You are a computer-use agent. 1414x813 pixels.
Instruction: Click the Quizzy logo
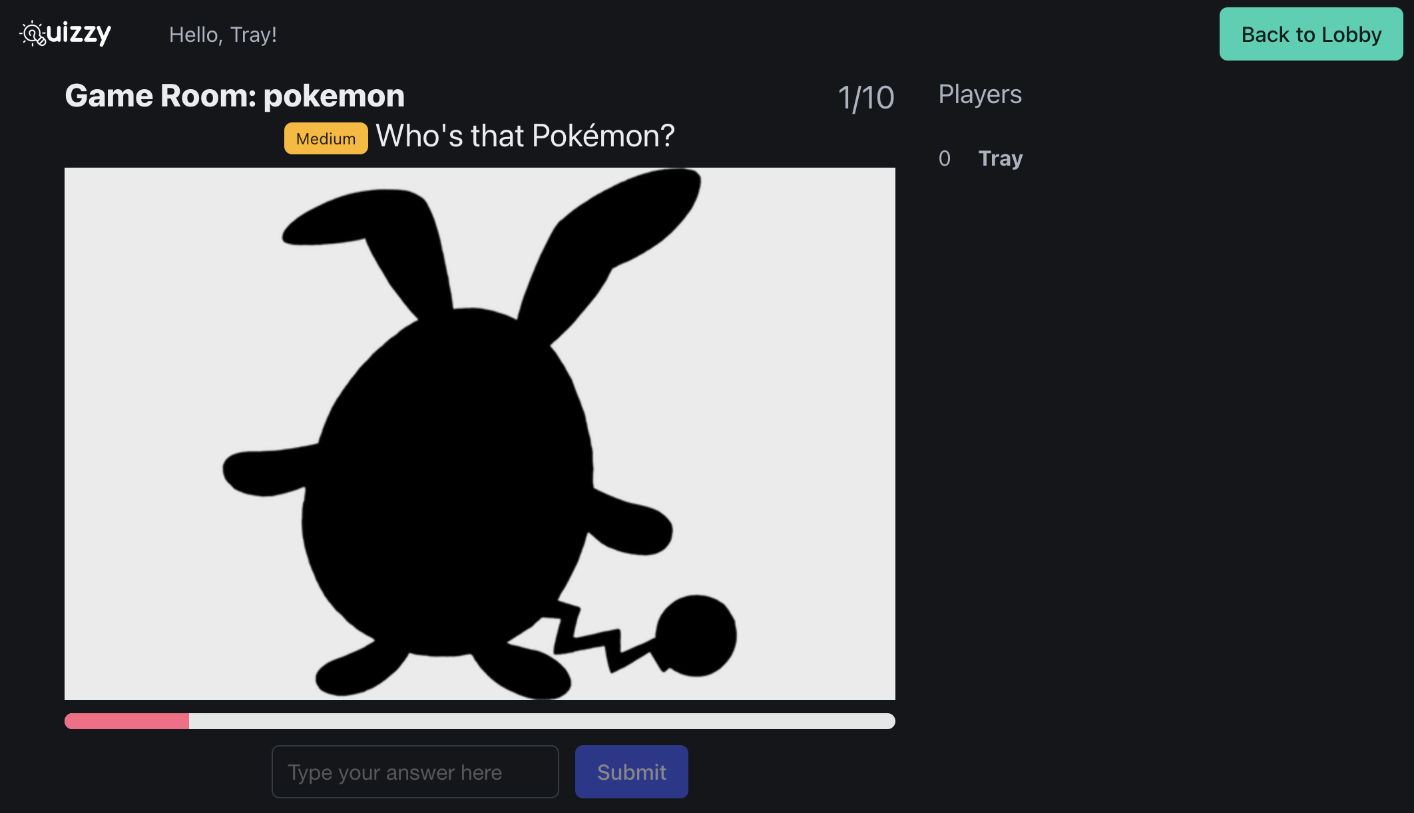(65, 33)
